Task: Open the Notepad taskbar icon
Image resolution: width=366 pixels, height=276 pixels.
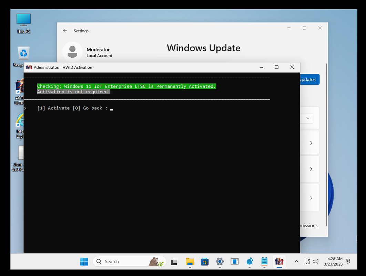Action: coord(264,262)
